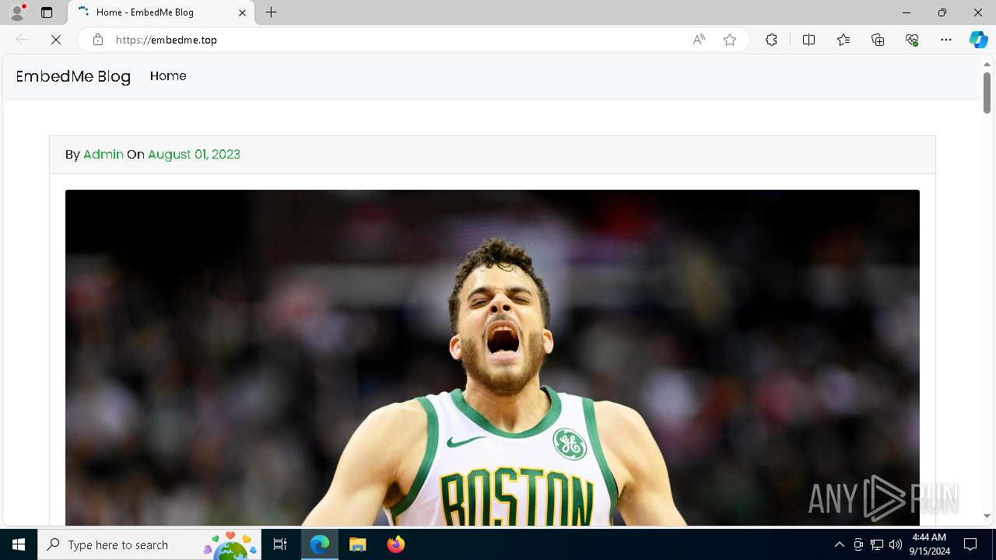Open Task View on the taskbar
This screenshot has width=996, height=560.
click(x=280, y=544)
